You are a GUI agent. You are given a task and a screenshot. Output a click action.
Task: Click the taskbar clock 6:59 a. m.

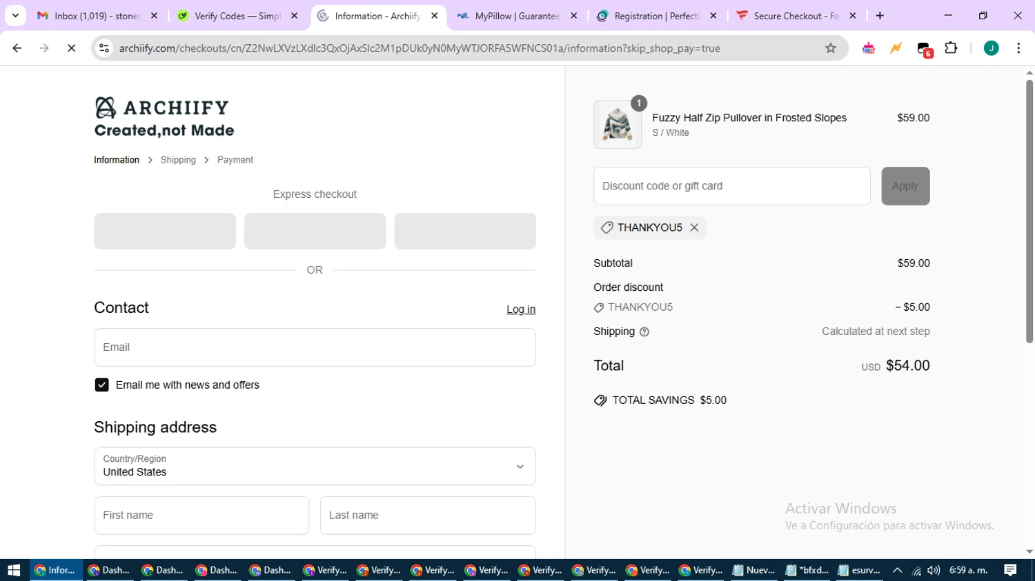[x=968, y=570]
